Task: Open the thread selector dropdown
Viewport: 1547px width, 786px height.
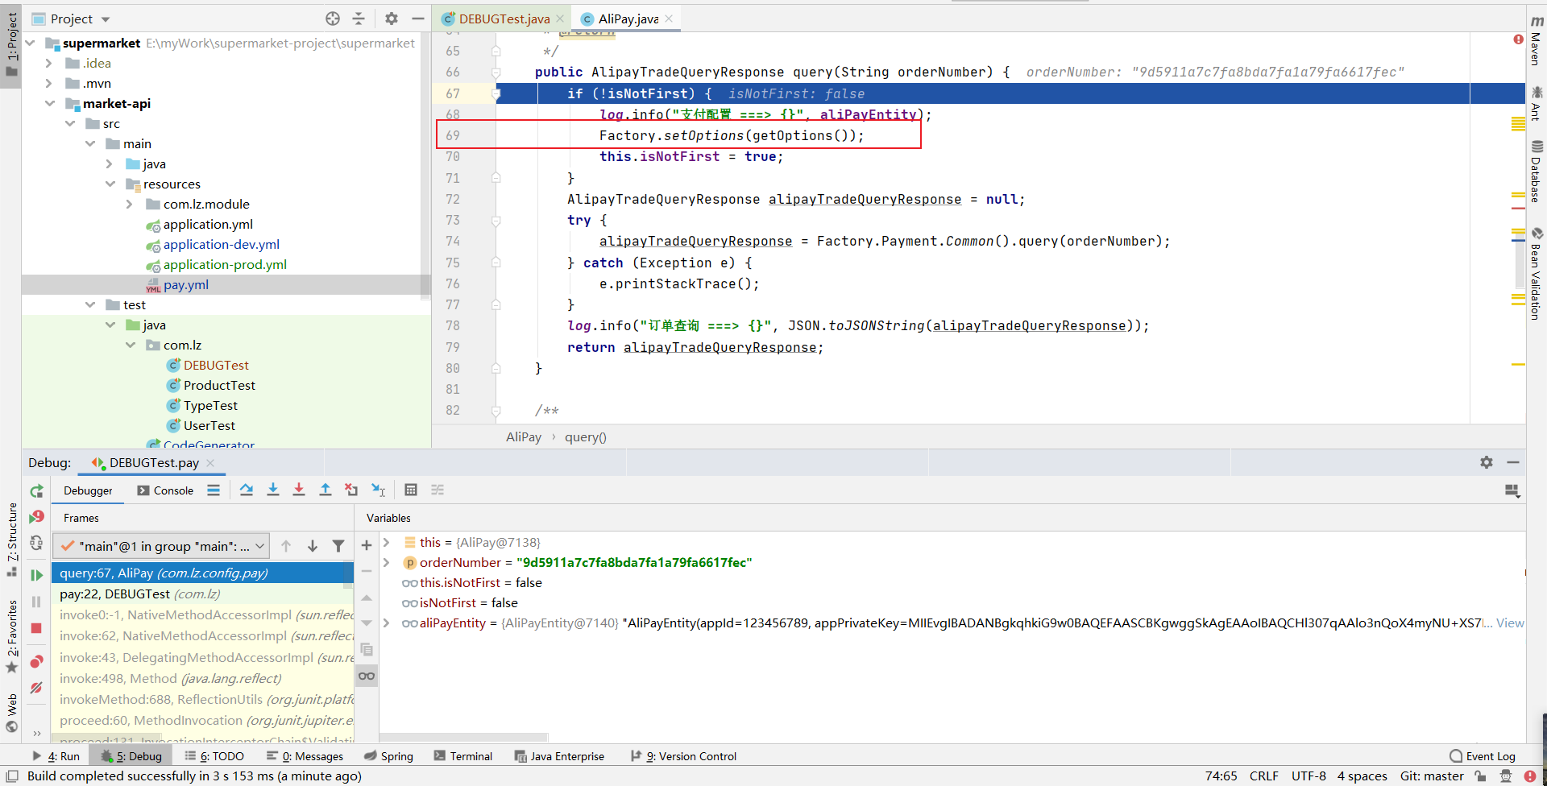Action: click(161, 546)
